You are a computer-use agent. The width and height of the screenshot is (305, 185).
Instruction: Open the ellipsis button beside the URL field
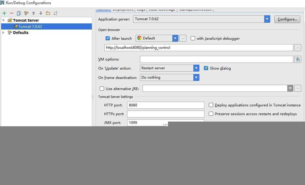point(298,48)
